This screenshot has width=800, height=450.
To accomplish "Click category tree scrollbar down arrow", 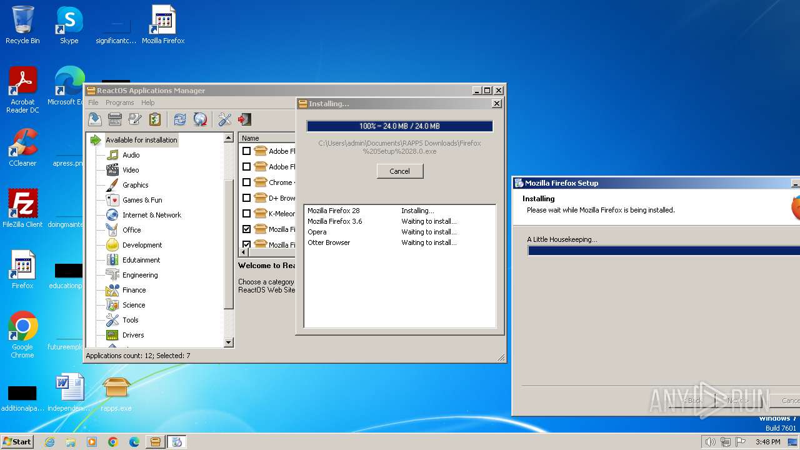I will 228,342.
